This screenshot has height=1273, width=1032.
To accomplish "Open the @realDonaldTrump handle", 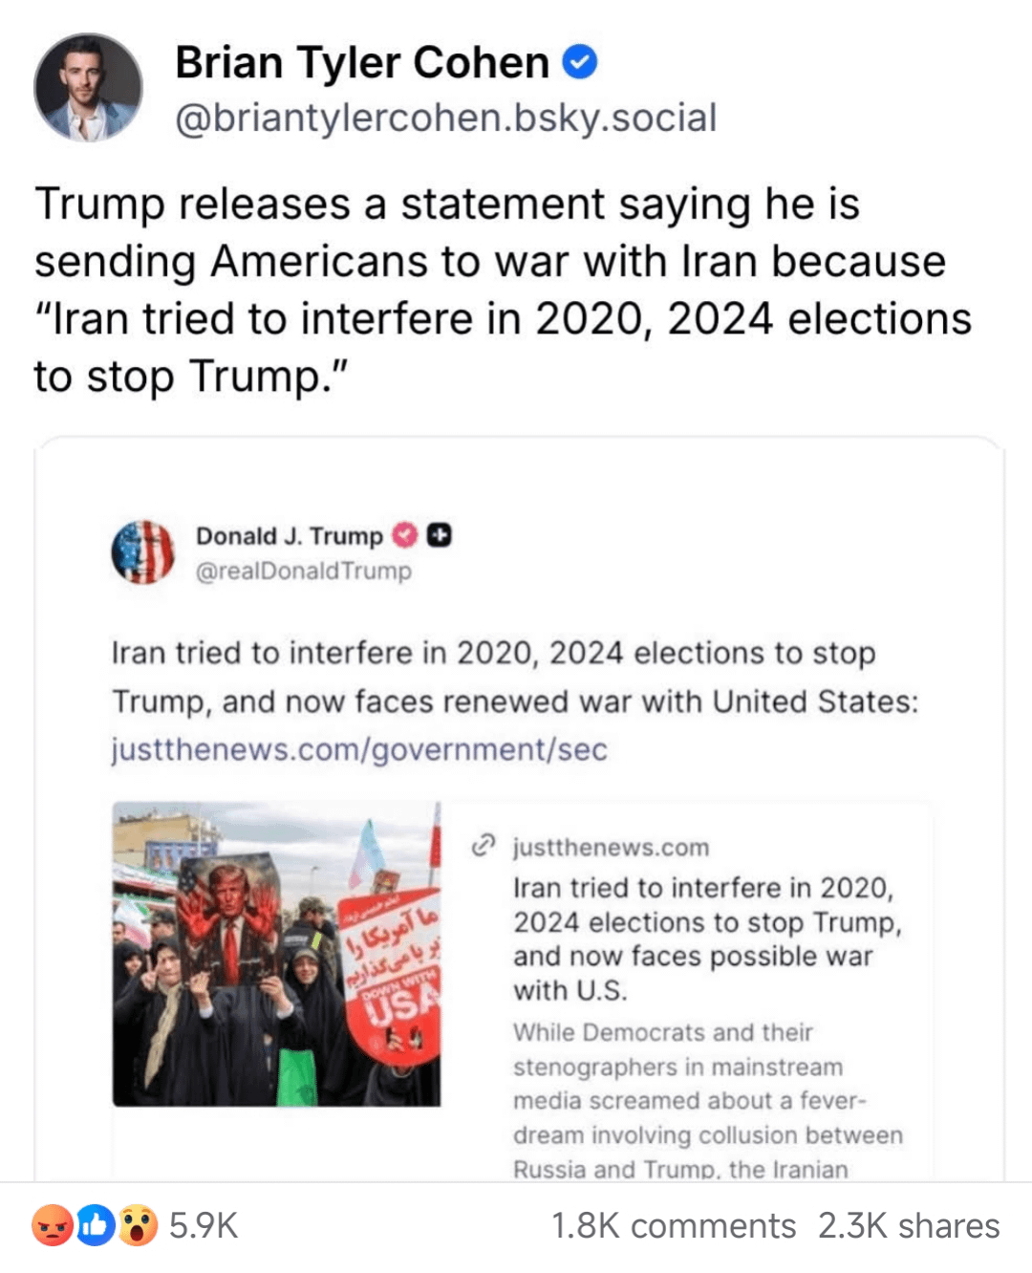I will pyautogui.click(x=303, y=572).
